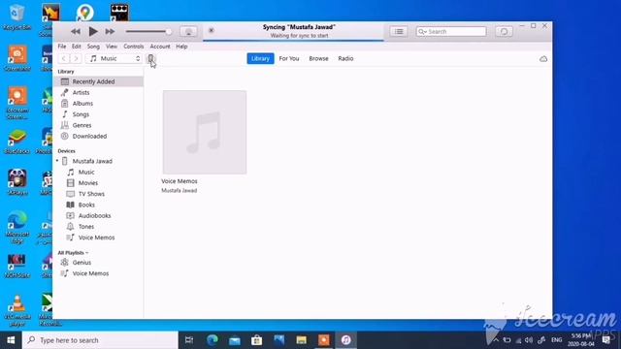Open the Controls menu
This screenshot has width=621, height=349.
tap(134, 47)
